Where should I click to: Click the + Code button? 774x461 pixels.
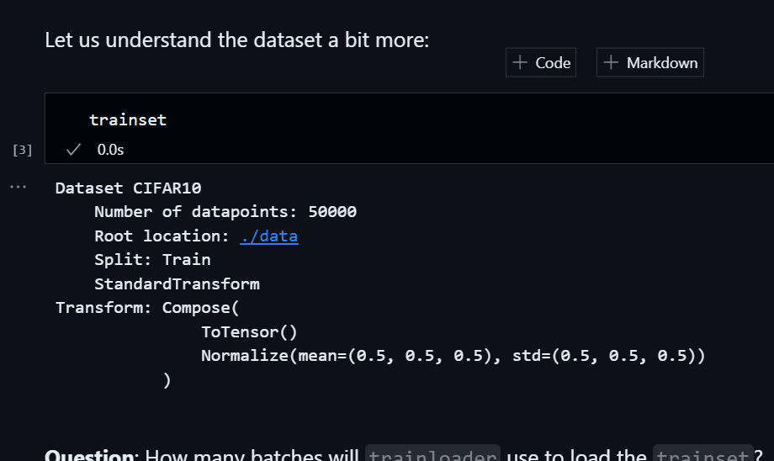(x=541, y=63)
